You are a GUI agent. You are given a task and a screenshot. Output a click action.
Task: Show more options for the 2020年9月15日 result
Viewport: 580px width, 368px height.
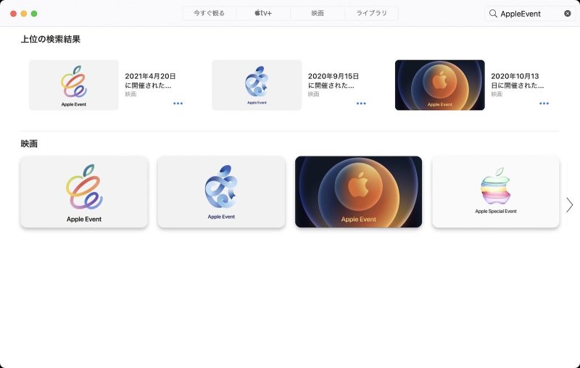tap(361, 104)
